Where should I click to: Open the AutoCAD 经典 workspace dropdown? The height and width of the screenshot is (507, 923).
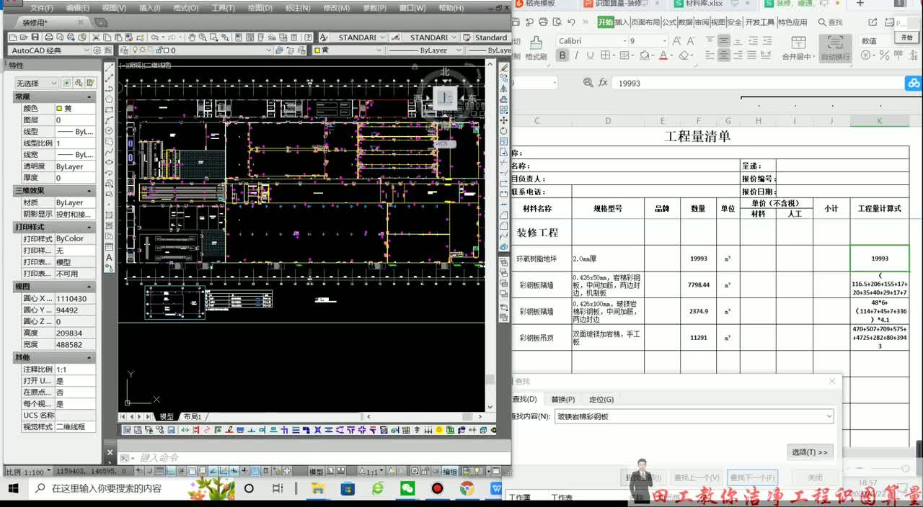coord(50,50)
